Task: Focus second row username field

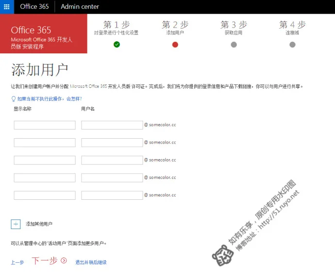Action: pos(112,143)
